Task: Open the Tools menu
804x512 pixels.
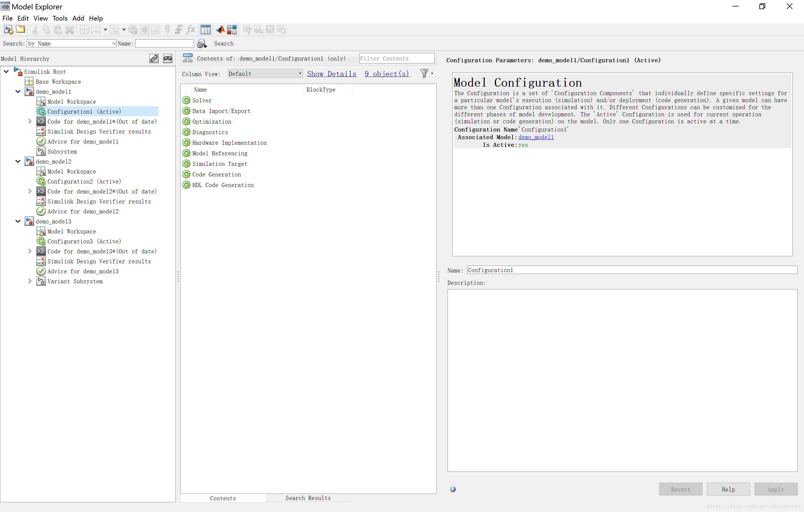Action: (x=60, y=18)
